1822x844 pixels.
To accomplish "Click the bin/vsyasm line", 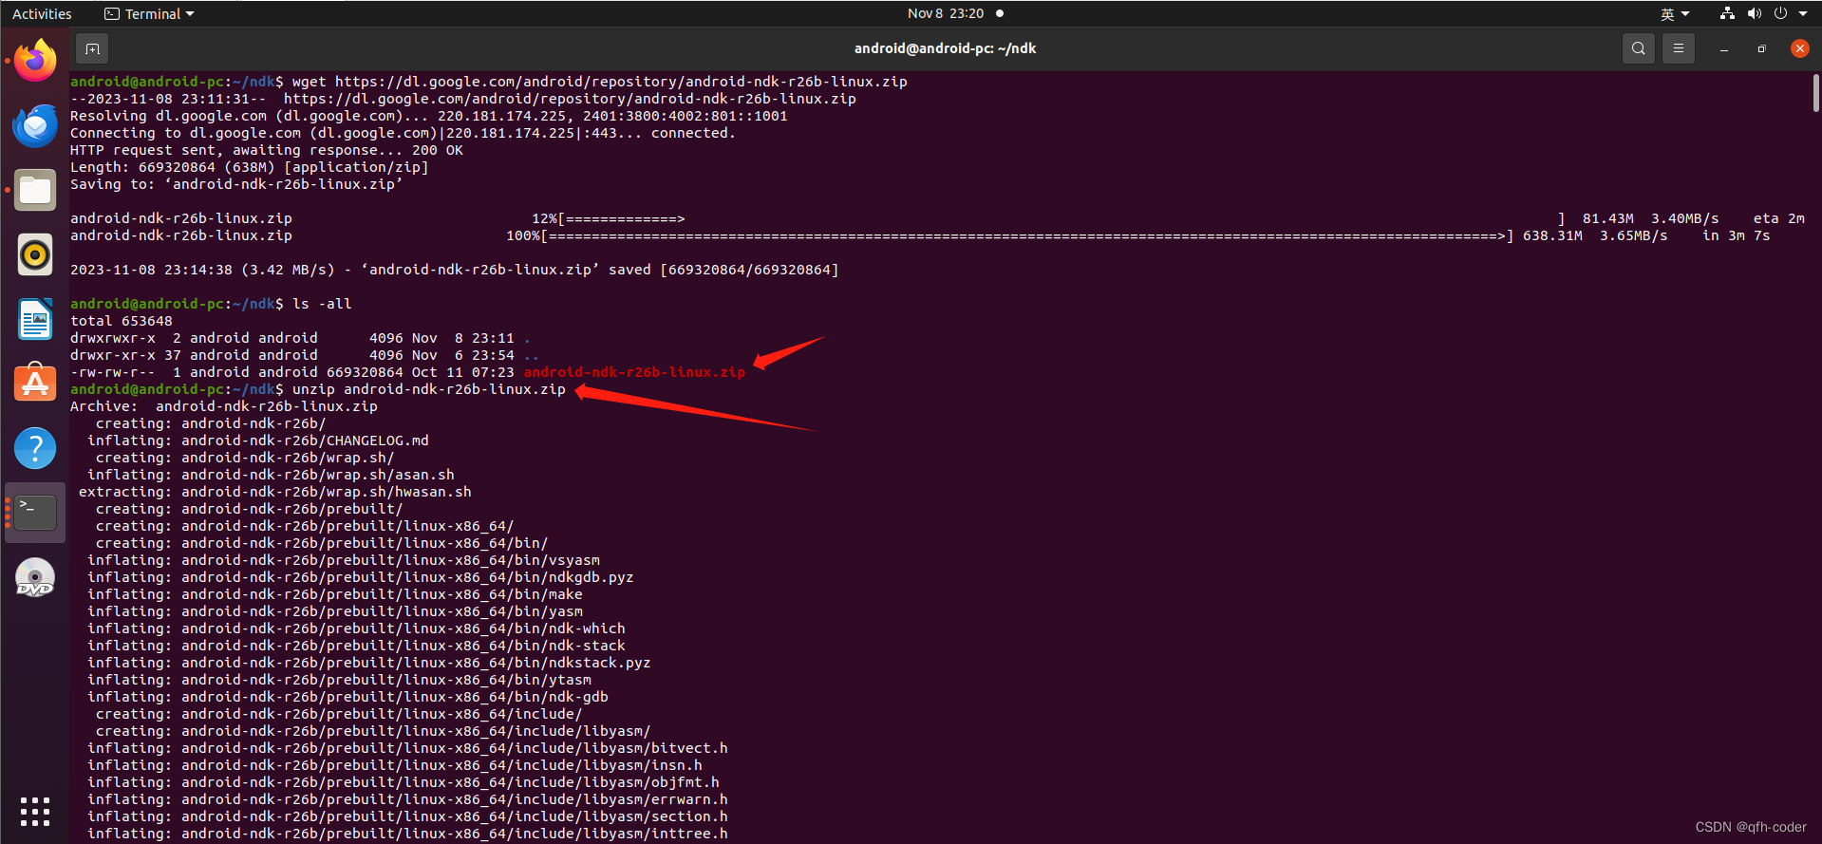I will [344, 560].
